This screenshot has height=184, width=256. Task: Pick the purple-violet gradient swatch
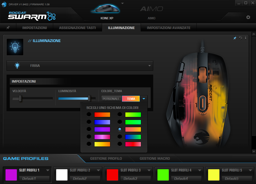click(x=102, y=129)
